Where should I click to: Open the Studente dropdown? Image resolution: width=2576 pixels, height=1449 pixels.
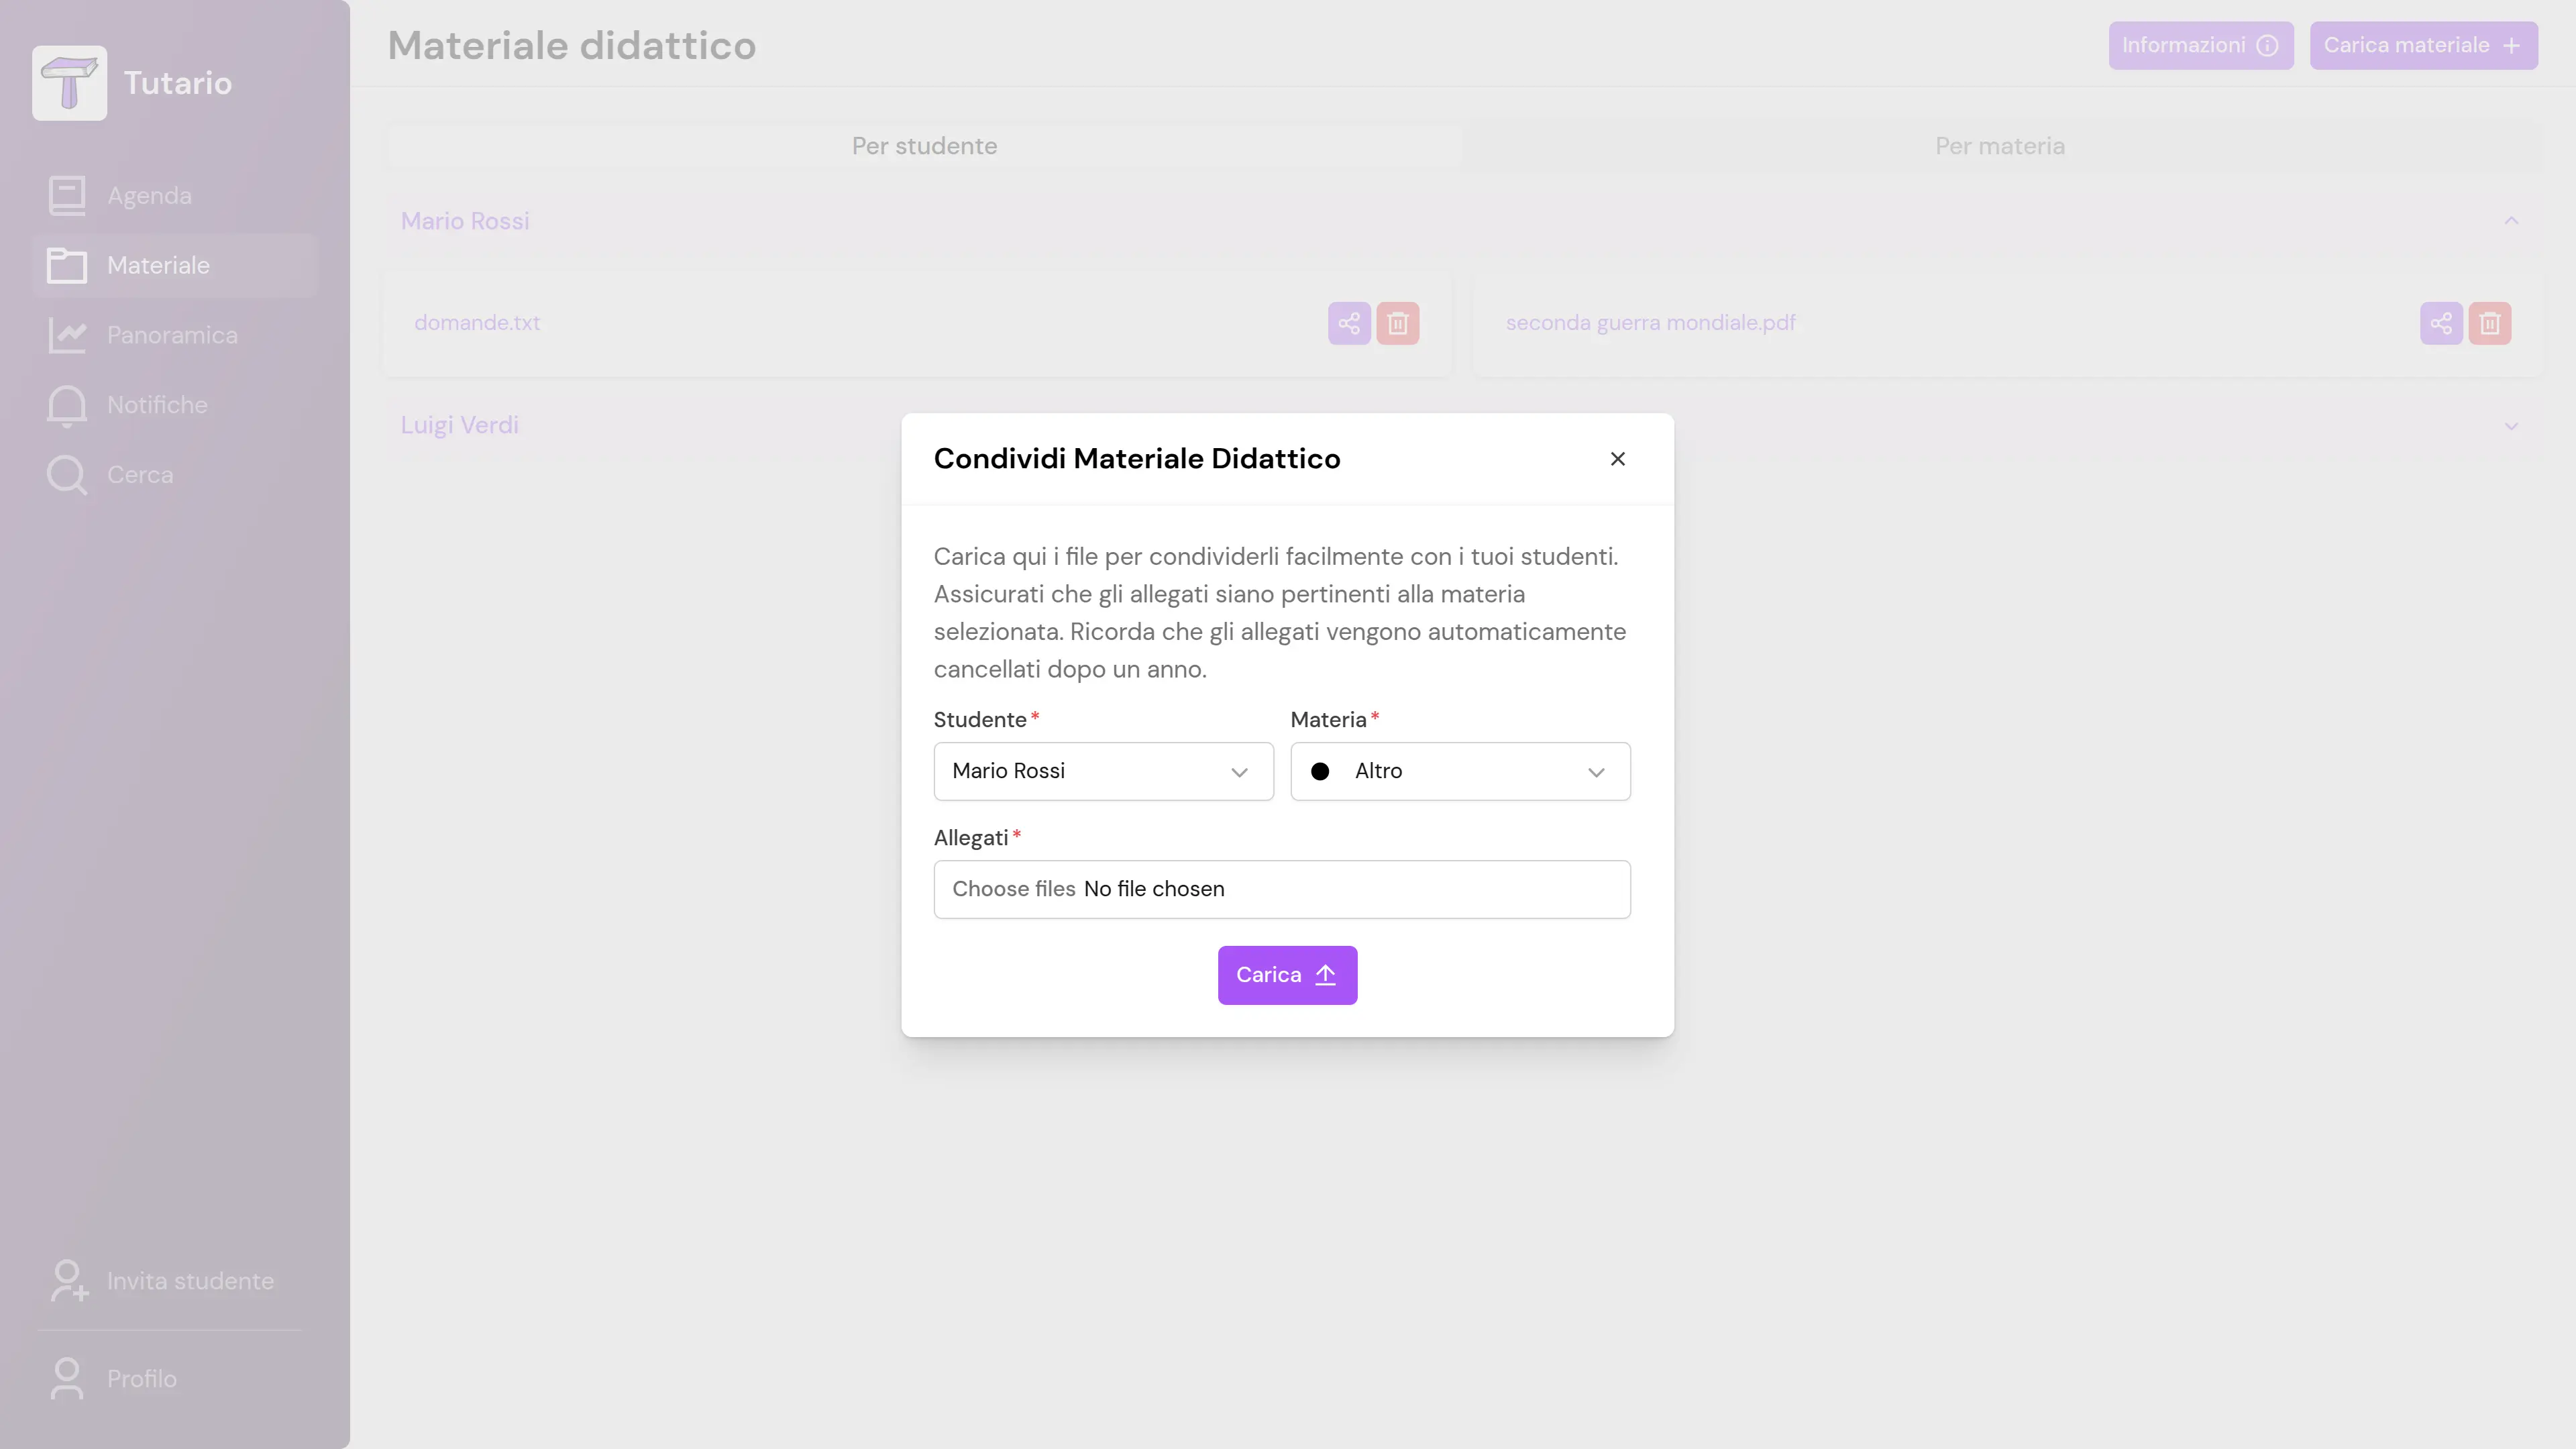pos(1103,771)
